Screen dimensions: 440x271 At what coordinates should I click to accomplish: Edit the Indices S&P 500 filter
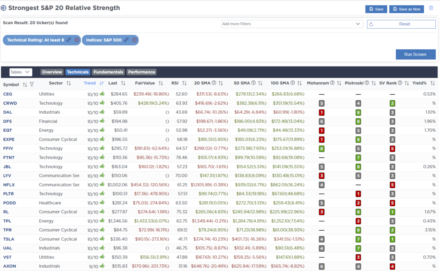tap(126, 40)
